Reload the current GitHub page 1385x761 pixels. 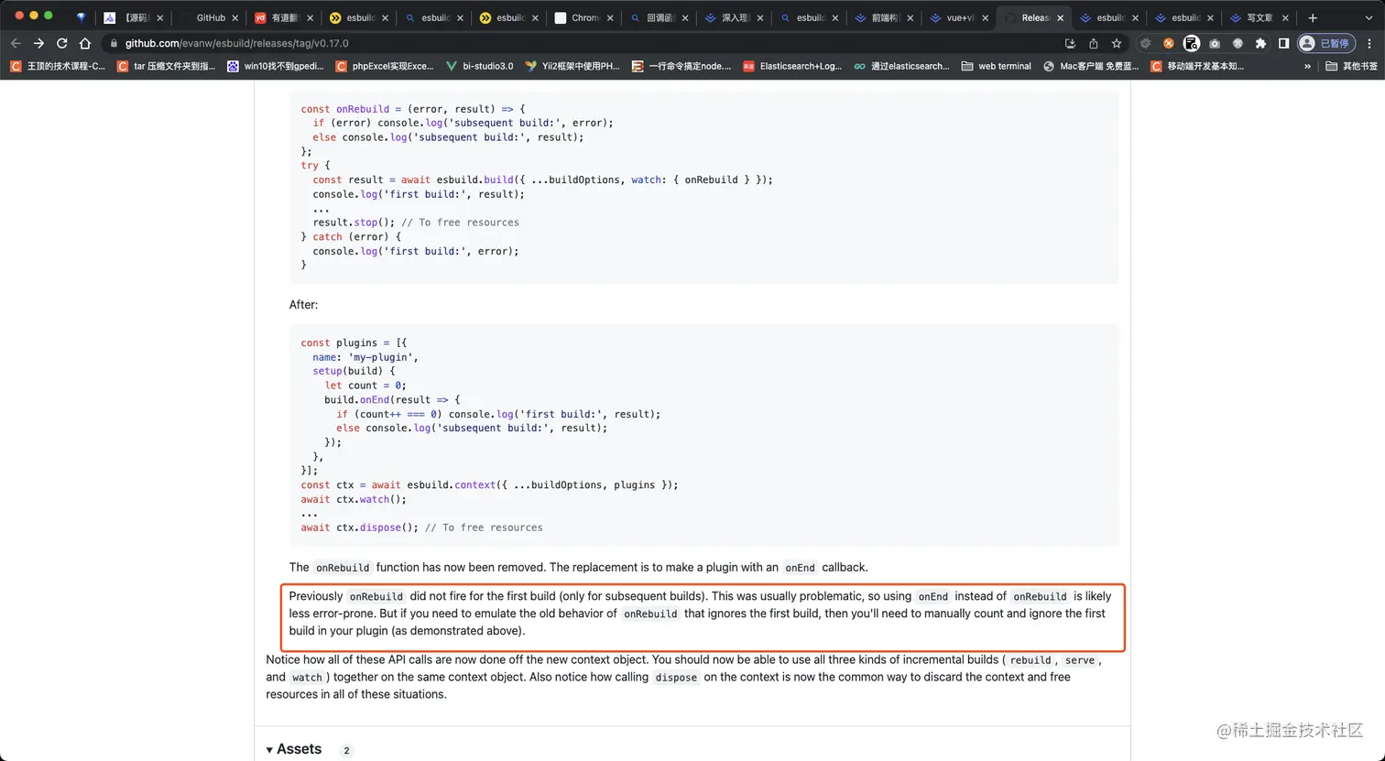coord(62,43)
